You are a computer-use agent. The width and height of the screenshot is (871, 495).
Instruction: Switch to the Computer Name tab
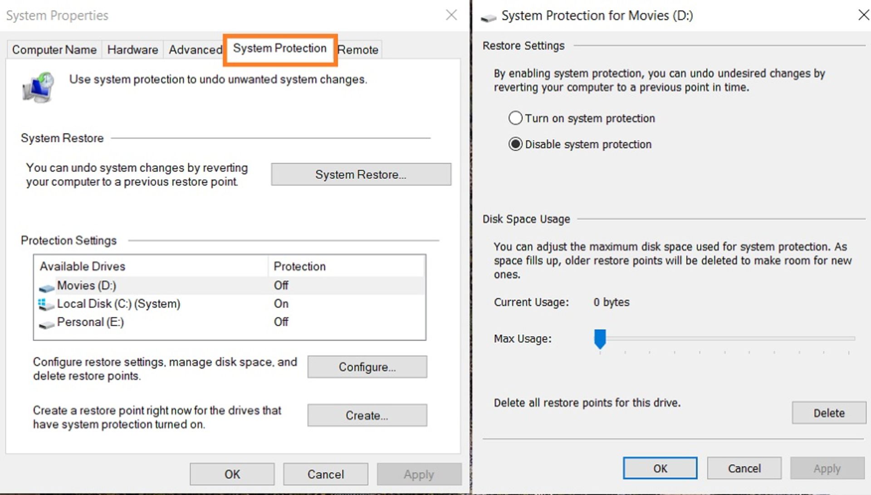pyautogui.click(x=54, y=49)
